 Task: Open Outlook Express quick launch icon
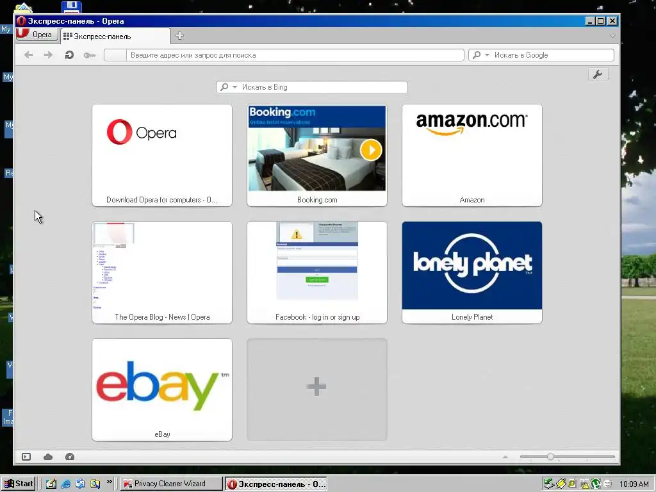(x=80, y=484)
